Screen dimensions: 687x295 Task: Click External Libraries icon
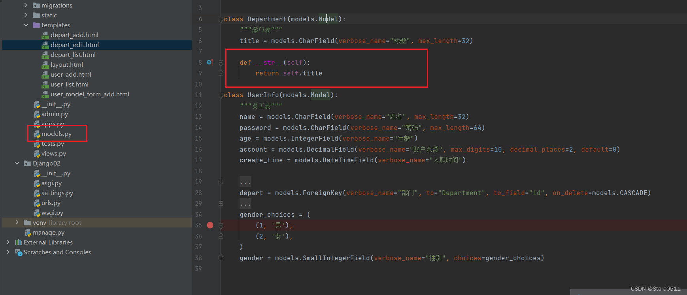pos(19,242)
